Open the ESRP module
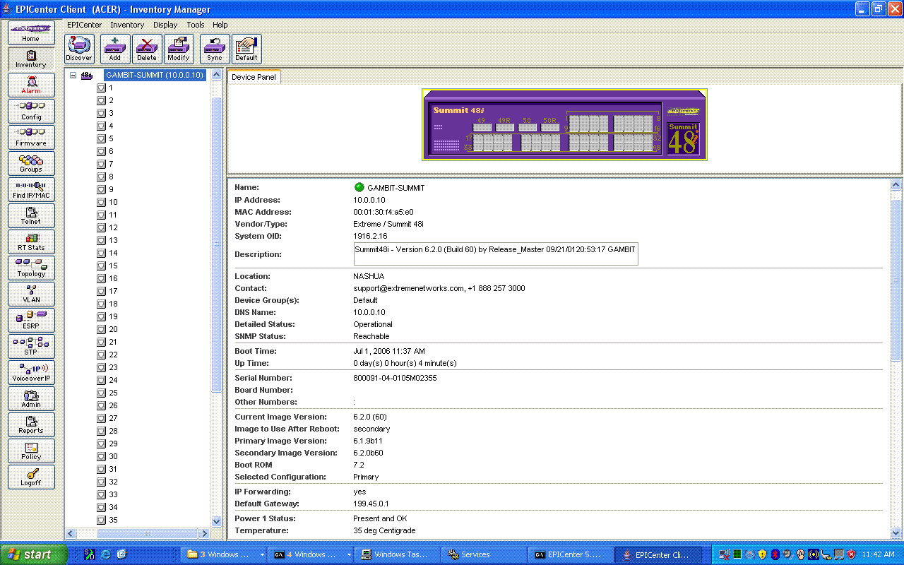The image size is (904, 565). coord(31,320)
